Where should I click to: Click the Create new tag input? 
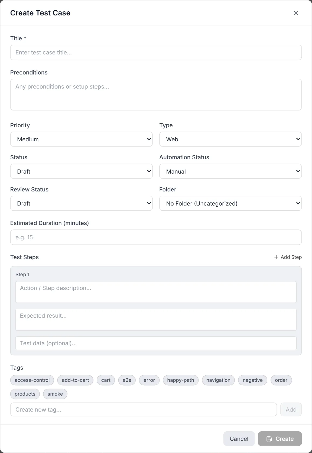click(x=144, y=409)
